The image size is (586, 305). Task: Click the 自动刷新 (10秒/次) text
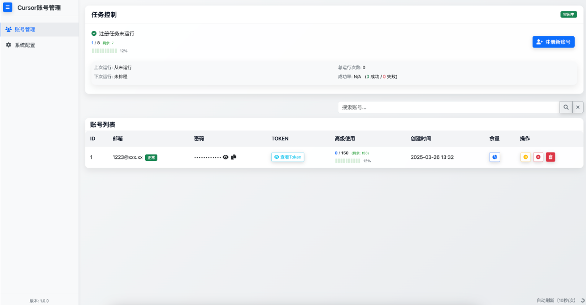coord(556,301)
